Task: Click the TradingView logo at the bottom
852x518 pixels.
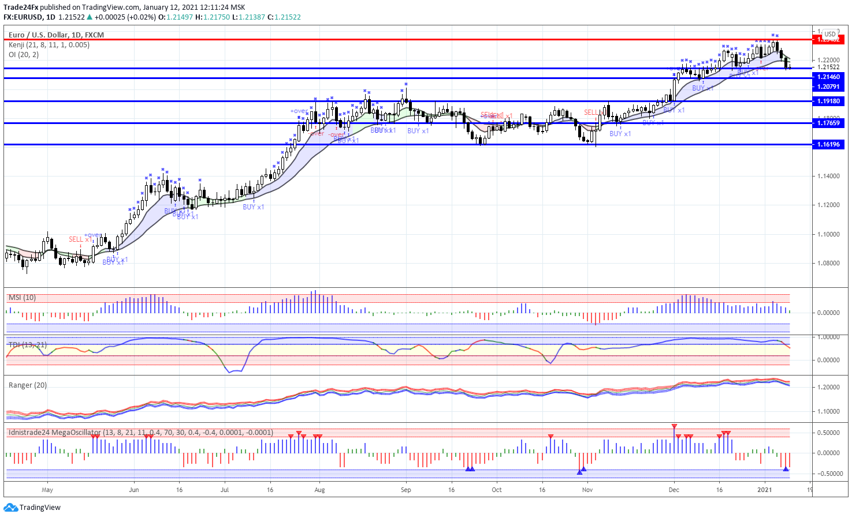Action: click(x=32, y=508)
